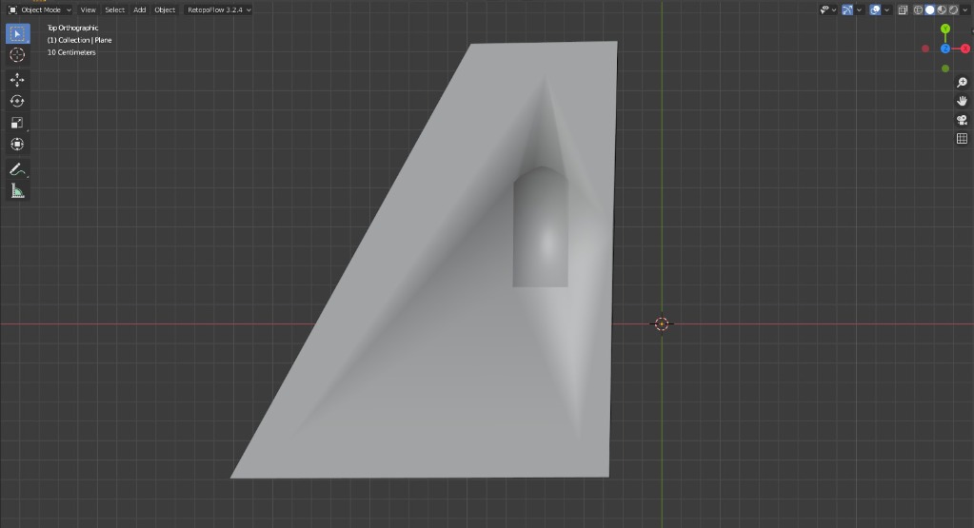This screenshot has width=974, height=528.
Task: Pick the Rotate tool
Action: 17,101
